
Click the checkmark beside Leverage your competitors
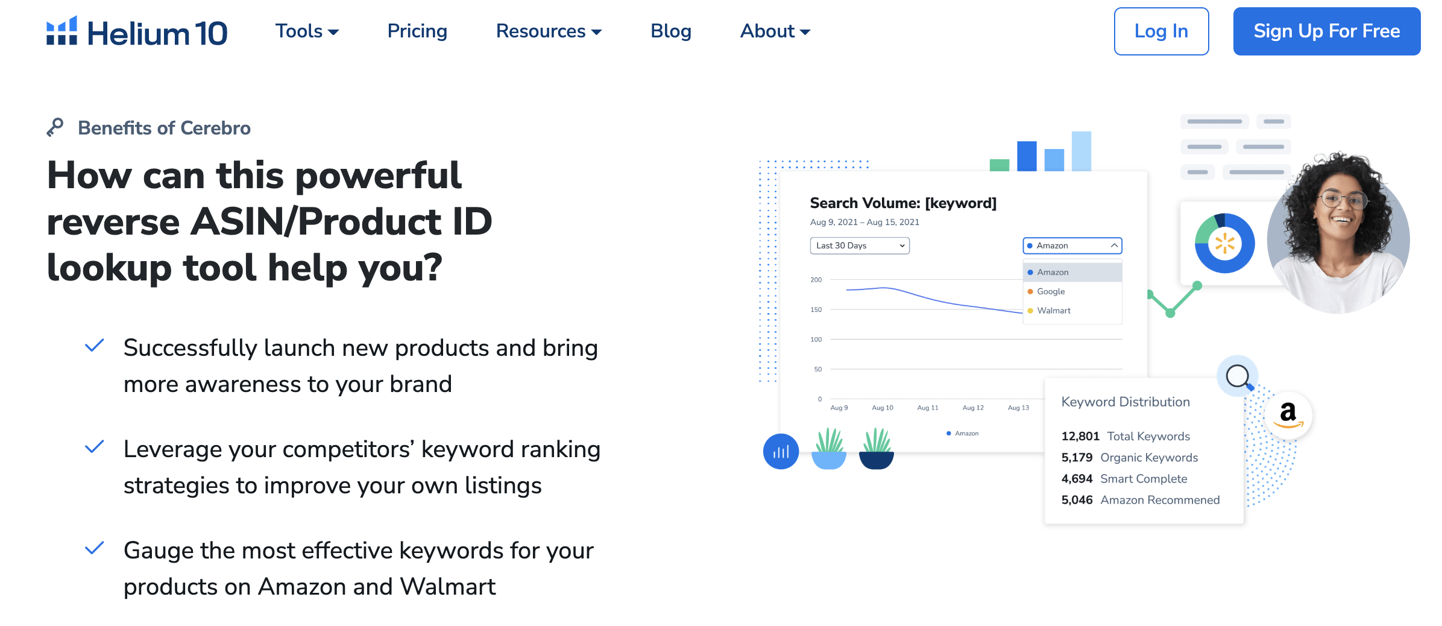coord(95,447)
